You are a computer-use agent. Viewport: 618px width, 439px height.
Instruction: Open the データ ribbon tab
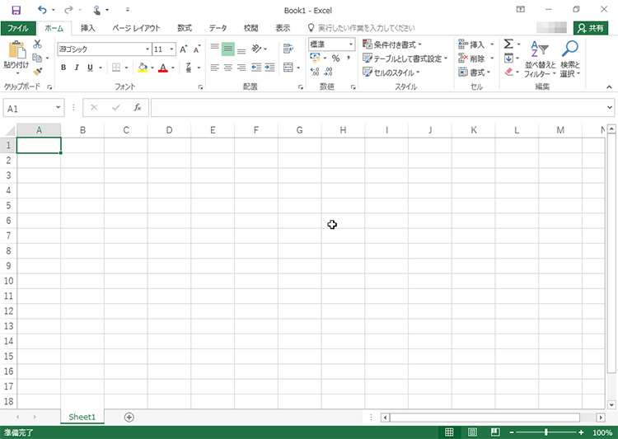218,28
